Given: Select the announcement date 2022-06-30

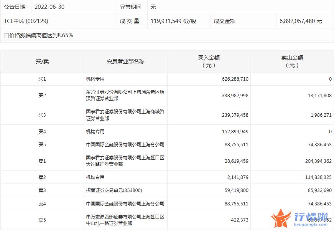Looking at the screenshot, I should tap(49, 7).
